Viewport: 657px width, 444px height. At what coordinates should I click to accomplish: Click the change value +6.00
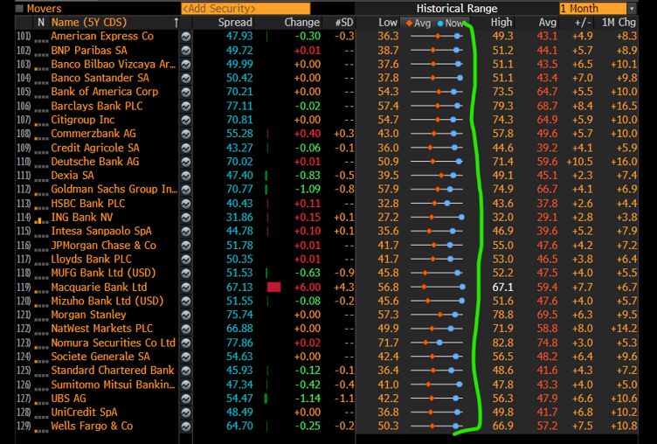pyautogui.click(x=308, y=288)
